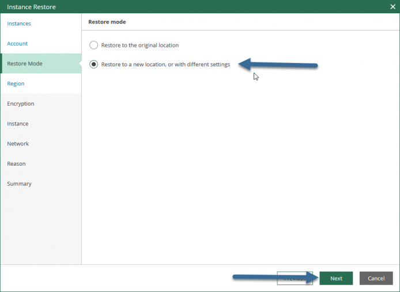
Task: Open the Reason wizard step
Action: click(16, 164)
